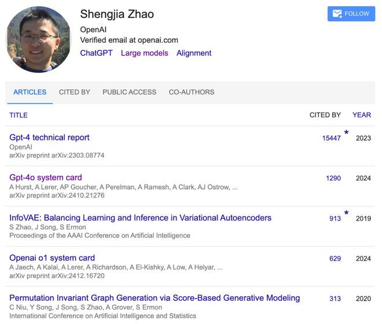Click the ChatGPT interest tag
The height and width of the screenshot is (324, 382).
coord(95,53)
